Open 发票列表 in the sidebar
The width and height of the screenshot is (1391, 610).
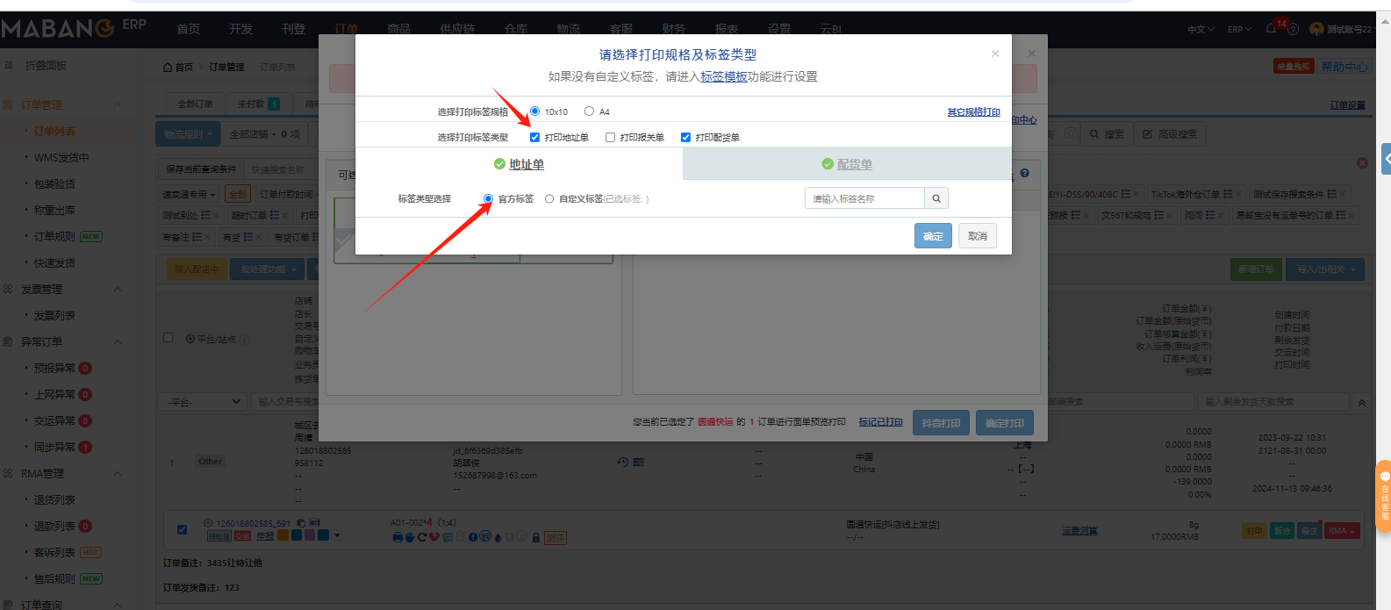(54, 316)
